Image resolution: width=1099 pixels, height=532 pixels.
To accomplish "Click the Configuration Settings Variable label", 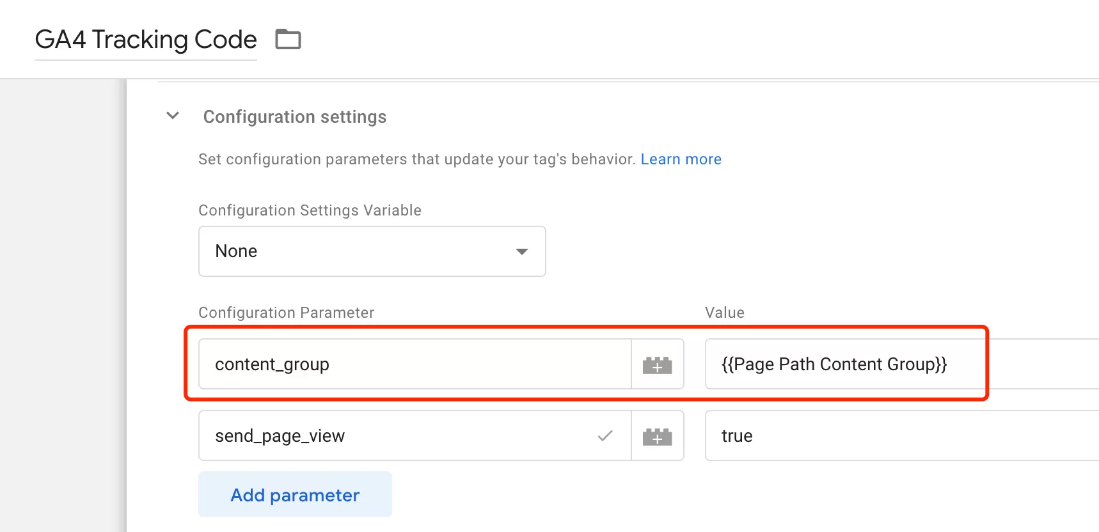I will 310,210.
